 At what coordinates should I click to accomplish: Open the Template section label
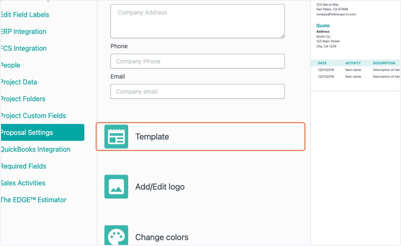[x=152, y=137]
